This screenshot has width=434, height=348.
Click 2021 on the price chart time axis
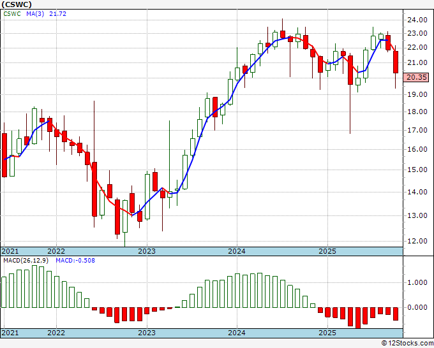click(x=10, y=251)
